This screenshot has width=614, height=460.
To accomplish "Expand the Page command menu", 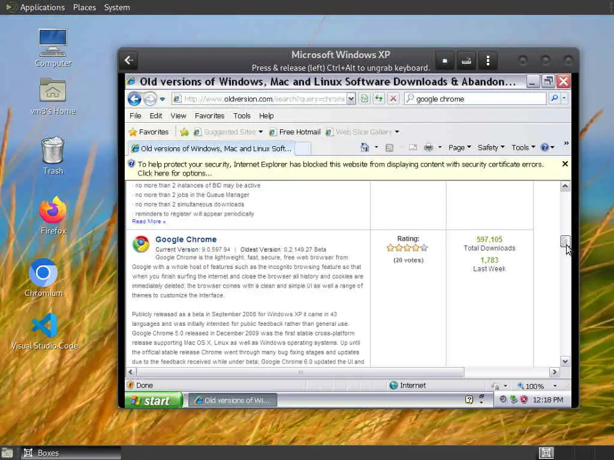I will coord(460,147).
